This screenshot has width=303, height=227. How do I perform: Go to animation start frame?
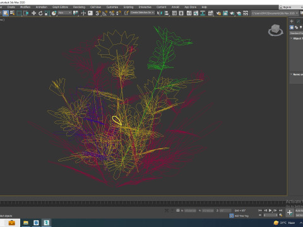[260, 210]
